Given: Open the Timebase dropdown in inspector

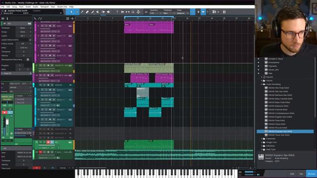Looking at the screenshot, I should [x=24, y=28].
